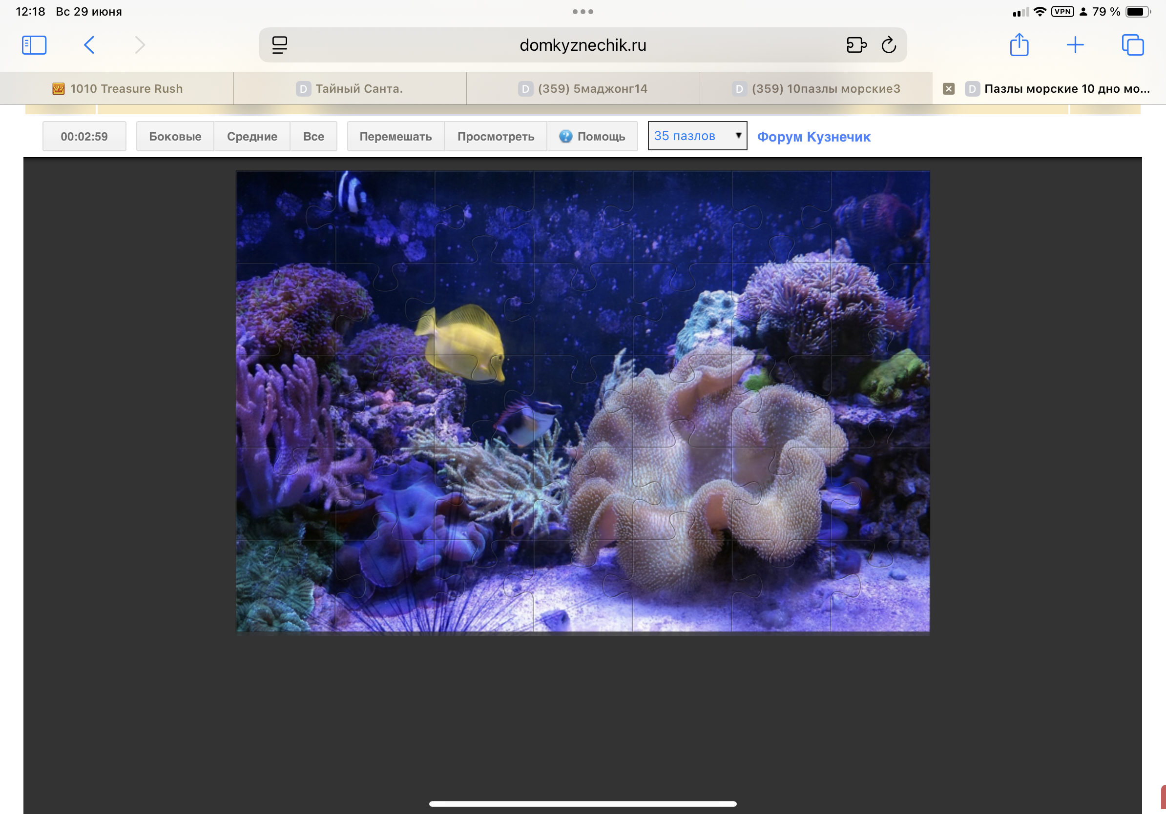This screenshot has width=1166, height=814.
Task: Show the tab overview
Action: point(1132,45)
